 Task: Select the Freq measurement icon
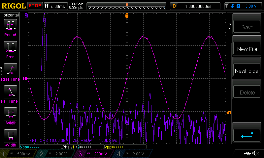[10, 48]
